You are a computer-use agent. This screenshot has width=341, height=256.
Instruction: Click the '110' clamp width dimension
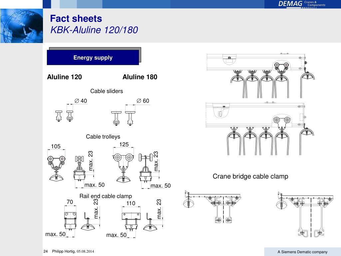point(131,203)
